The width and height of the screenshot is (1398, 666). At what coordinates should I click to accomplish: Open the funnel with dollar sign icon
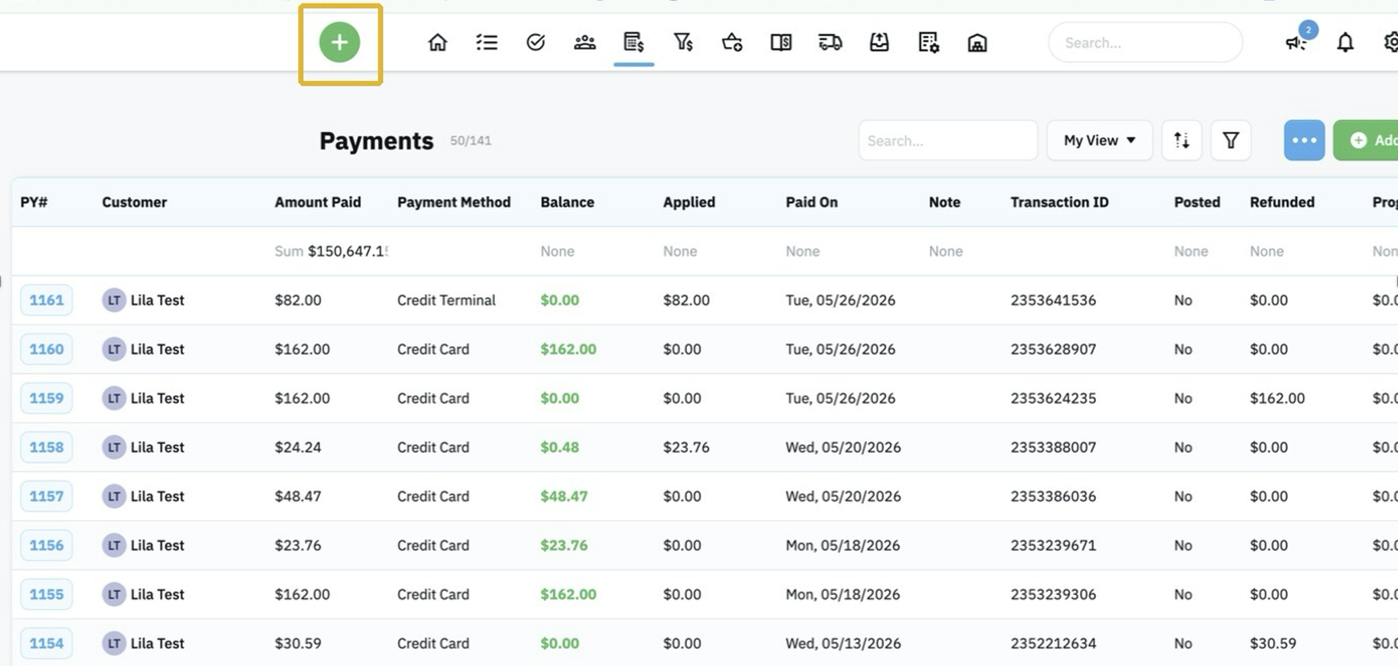coord(683,43)
